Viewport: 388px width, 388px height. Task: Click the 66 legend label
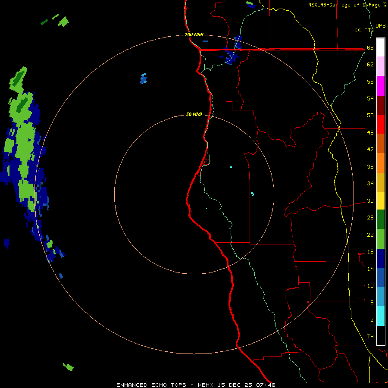click(x=370, y=48)
